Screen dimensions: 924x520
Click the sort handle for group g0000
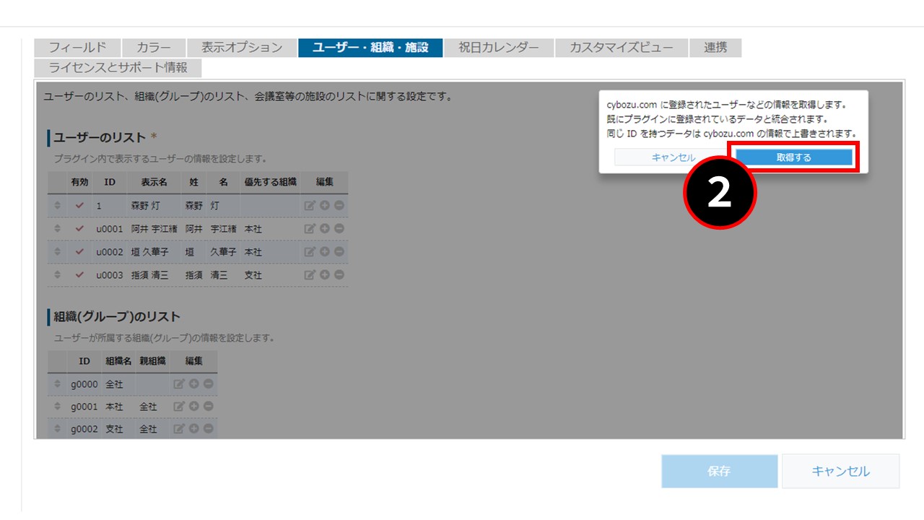pyautogui.click(x=58, y=384)
